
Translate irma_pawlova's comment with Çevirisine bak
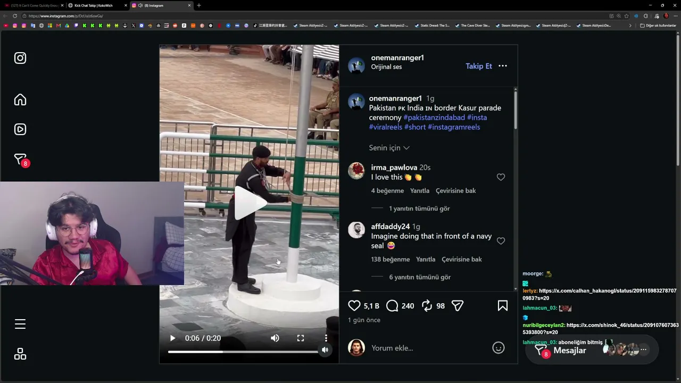[x=456, y=190]
